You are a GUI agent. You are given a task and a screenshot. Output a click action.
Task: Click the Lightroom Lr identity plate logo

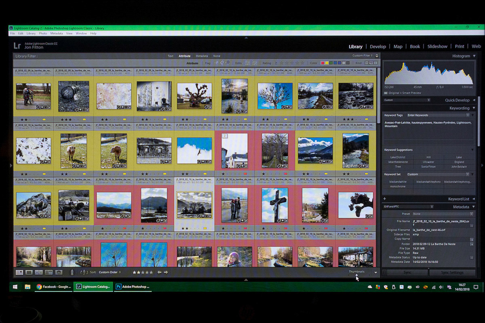click(x=17, y=45)
